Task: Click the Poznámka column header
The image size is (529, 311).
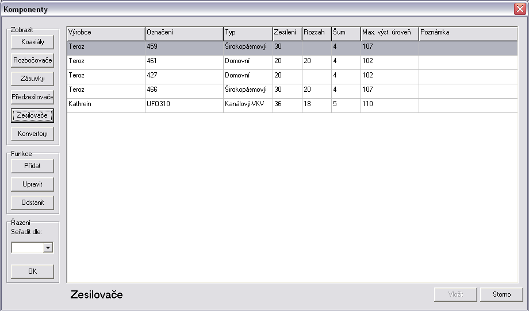Action: tap(468, 34)
